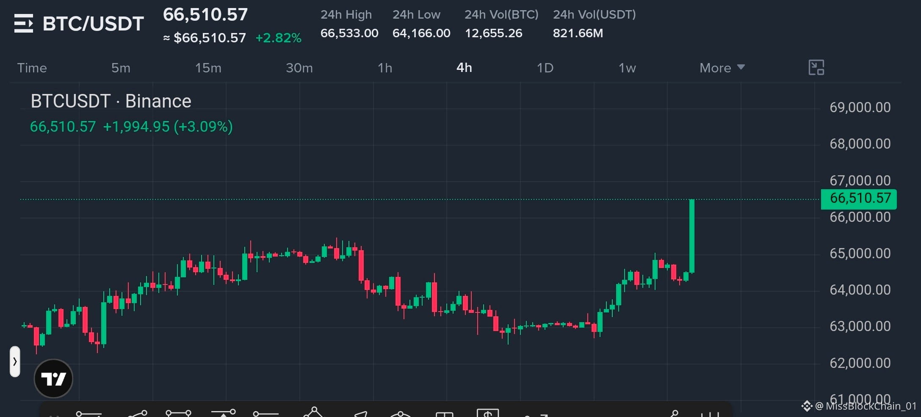Switch to the 5m interval

(121, 68)
